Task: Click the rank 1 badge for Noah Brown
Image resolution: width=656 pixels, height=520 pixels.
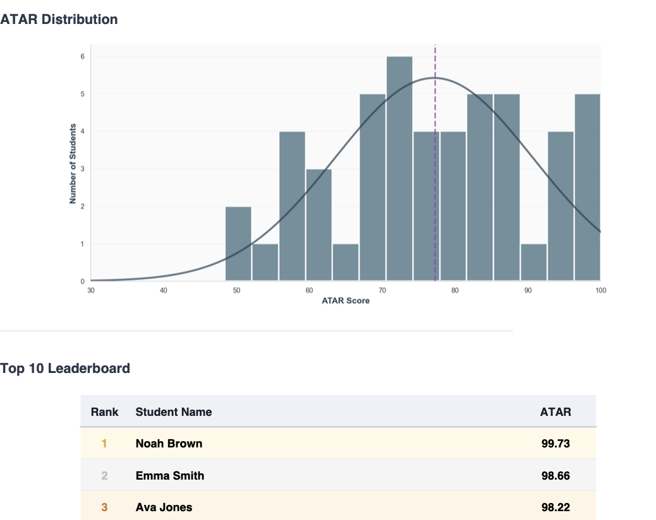Action: (104, 444)
